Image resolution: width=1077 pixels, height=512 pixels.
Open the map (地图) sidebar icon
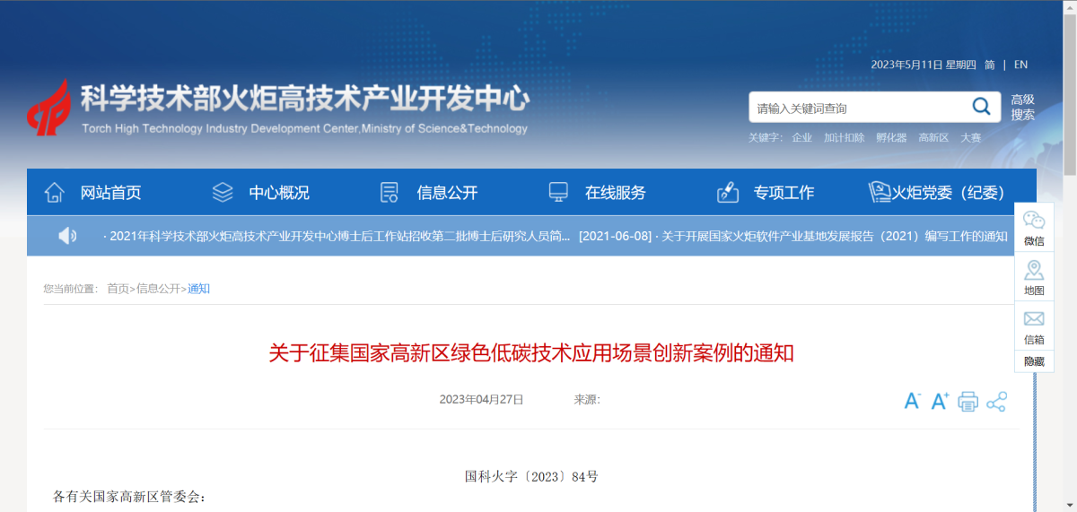1034,278
